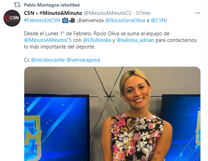
Task: Follow the #FebreroEnC5N hashtag
Action: (42, 20)
